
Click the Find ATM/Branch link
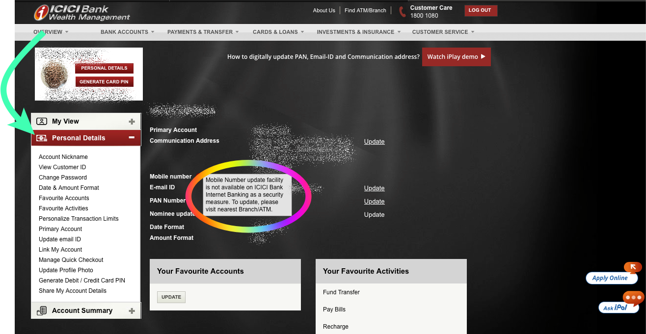(365, 10)
